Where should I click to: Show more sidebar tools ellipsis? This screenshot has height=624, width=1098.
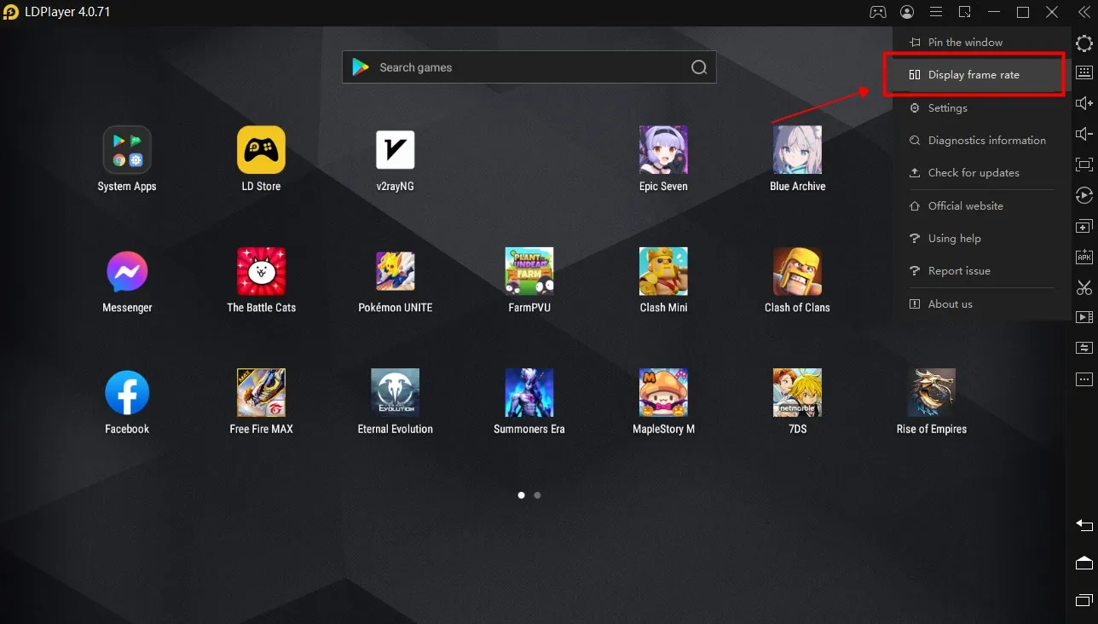1084,378
